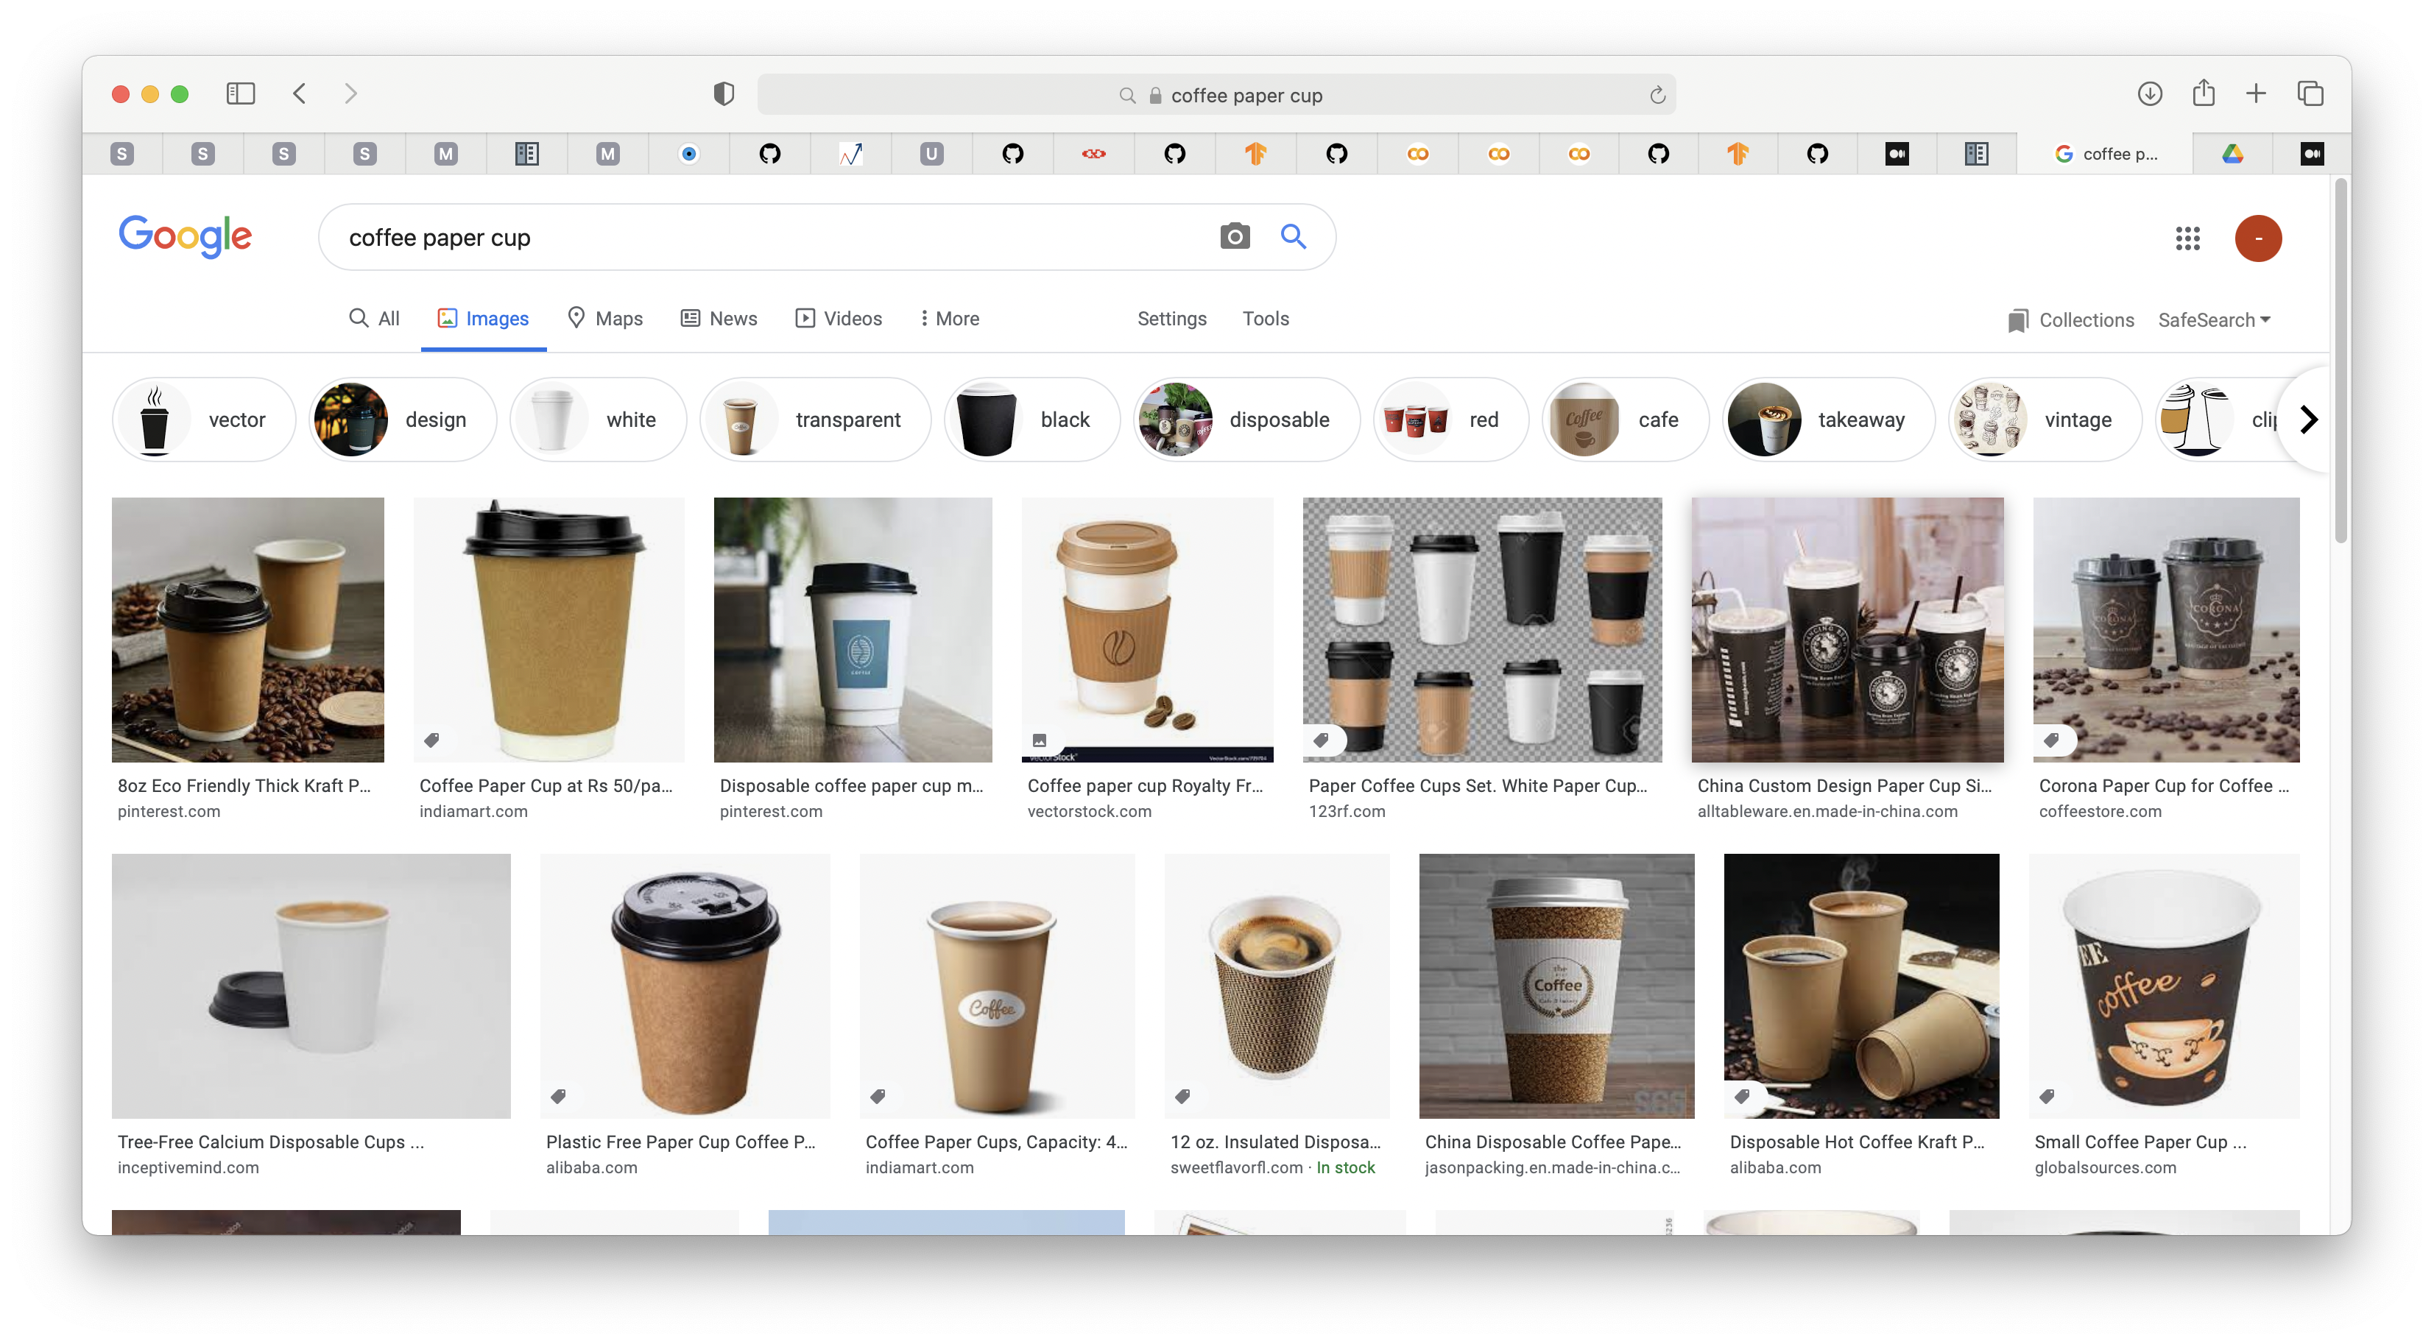Click the camera search-by-image icon
This screenshot has width=2434, height=1344.
[1234, 236]
